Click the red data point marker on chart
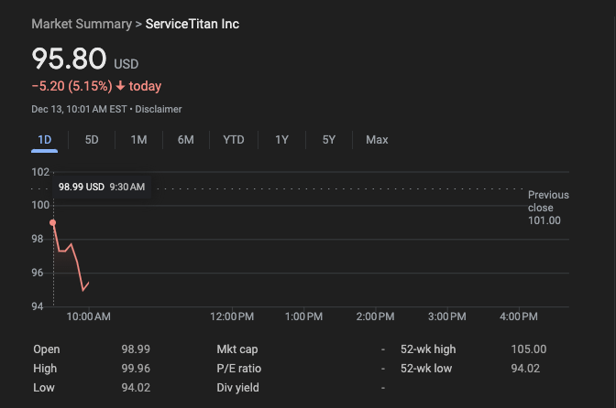This screenshot has height=408, width=616. click(x=53, y=222)
